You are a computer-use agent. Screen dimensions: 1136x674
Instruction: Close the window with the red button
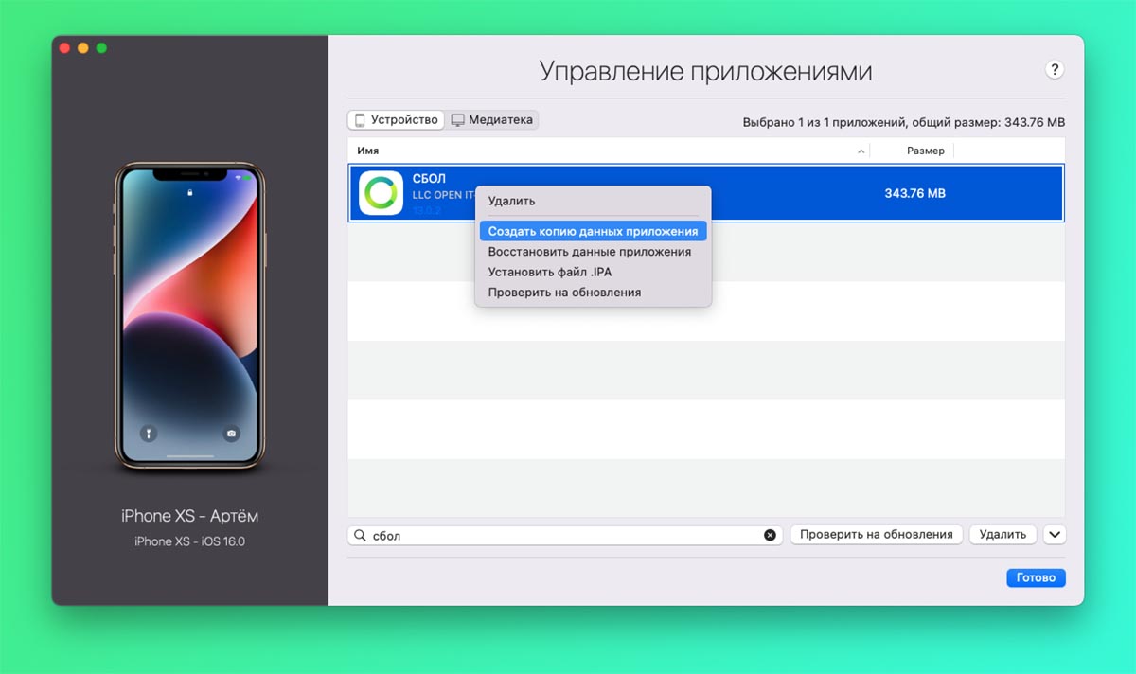tap(65, 48)
